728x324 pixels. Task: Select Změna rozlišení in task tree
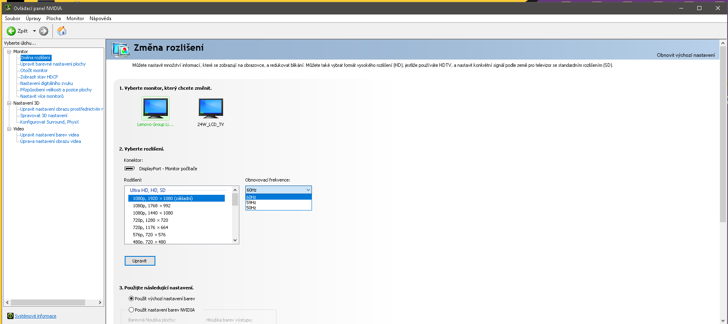[x=36, y=58]
